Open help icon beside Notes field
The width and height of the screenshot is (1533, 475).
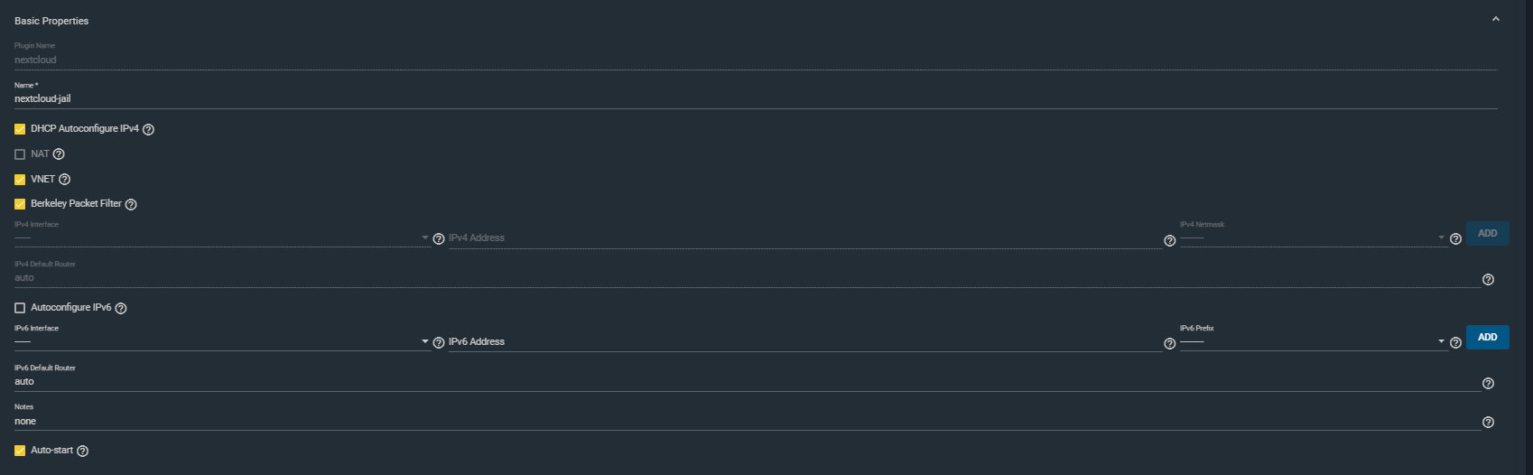(1488, 422)
